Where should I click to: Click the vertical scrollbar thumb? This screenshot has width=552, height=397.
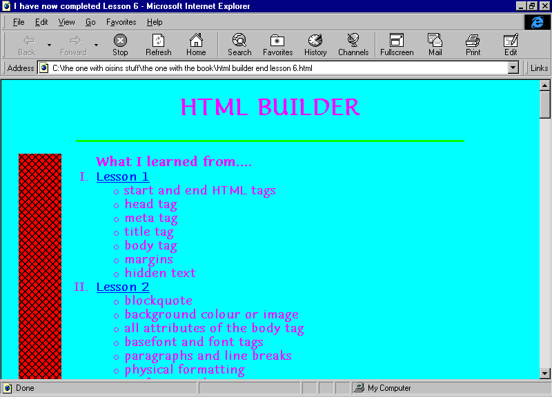[x=544, y=105]
